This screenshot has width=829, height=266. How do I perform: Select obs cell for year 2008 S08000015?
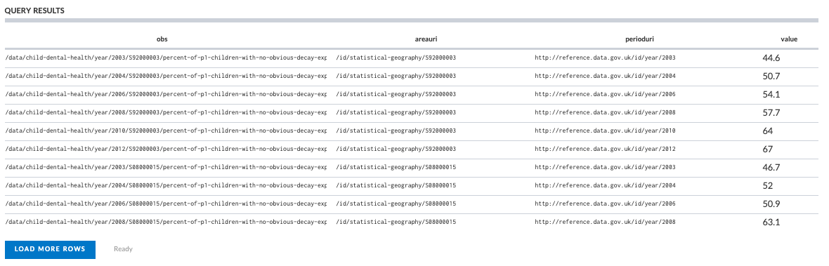[166, 222]
